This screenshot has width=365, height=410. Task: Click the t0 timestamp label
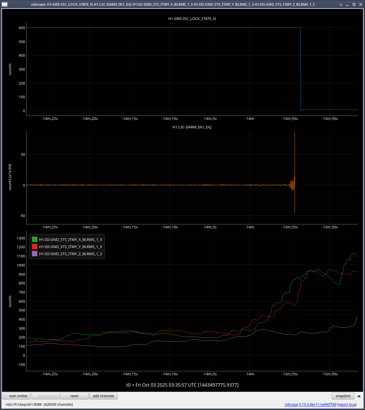pyautogui.click(x=182, y=385)
